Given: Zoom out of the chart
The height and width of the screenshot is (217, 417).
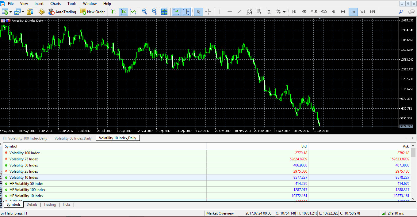Looking at the screenshot, I should [155, 12].
